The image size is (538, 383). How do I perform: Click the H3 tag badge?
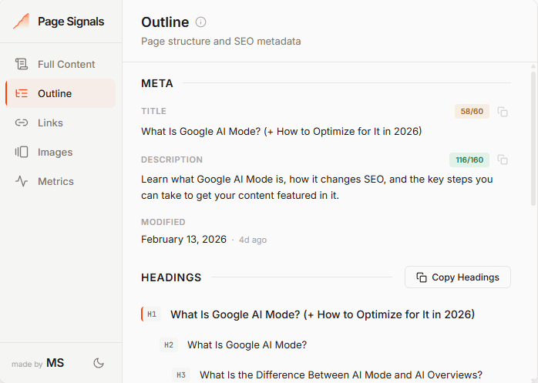coord(181,375)
